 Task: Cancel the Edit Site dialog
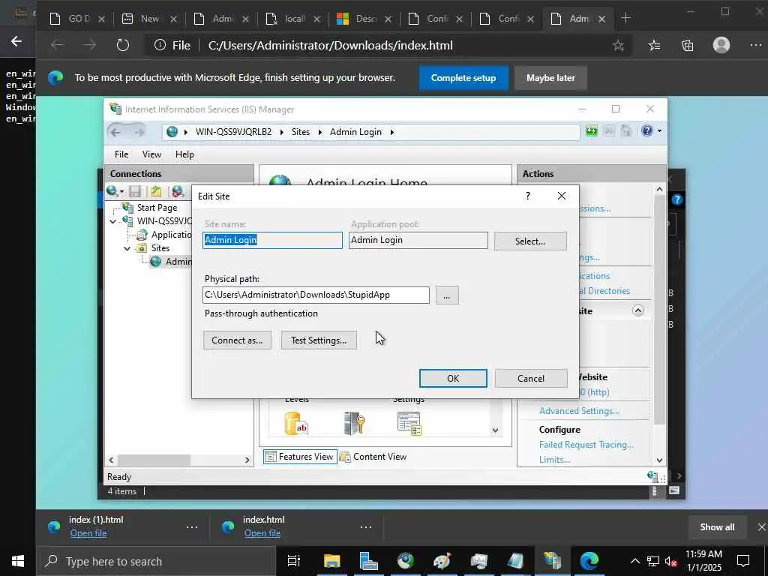coord(531,378)
